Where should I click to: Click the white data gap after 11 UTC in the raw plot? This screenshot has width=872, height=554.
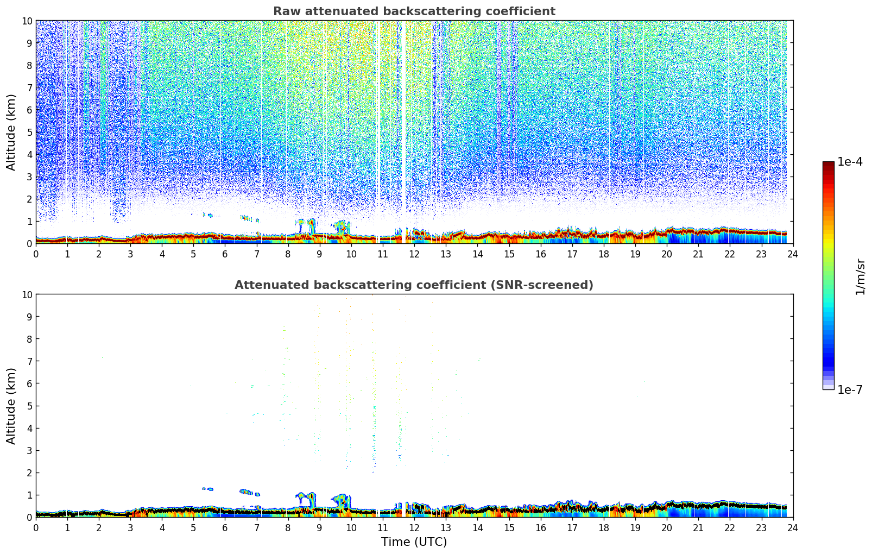[403, 130]
